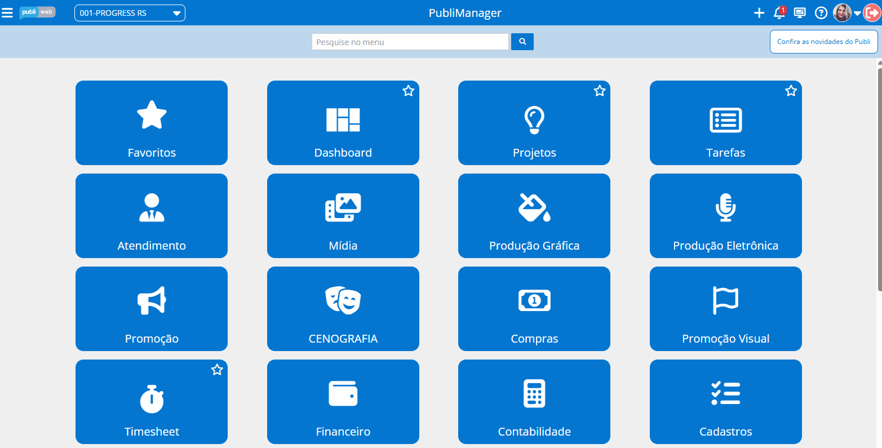Screen dimensions: 882x448
Task: Open the Cadastros checklist tile
Action: click(726, 402)
